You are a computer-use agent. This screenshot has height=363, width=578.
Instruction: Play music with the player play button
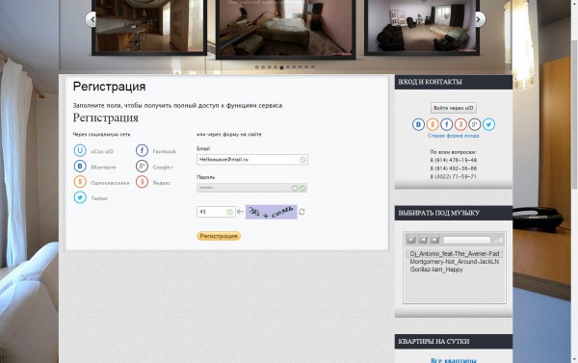pos(411,240)
